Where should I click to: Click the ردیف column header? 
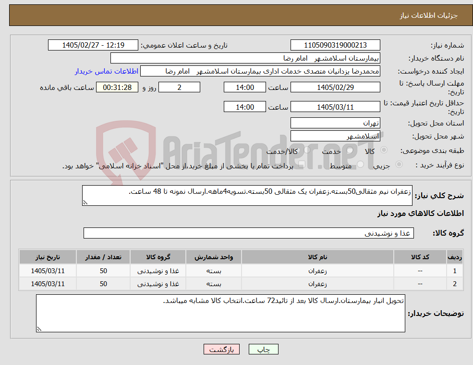click(455, 257)
